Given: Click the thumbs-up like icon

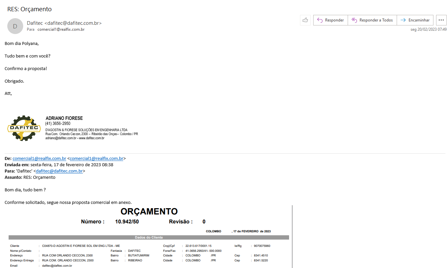Looking at the screenshot, I should click(305, 20).
